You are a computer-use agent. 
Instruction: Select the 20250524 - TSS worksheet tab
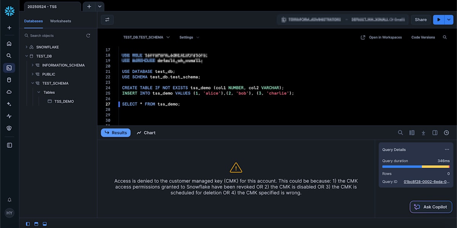click(x=53, y=6)
